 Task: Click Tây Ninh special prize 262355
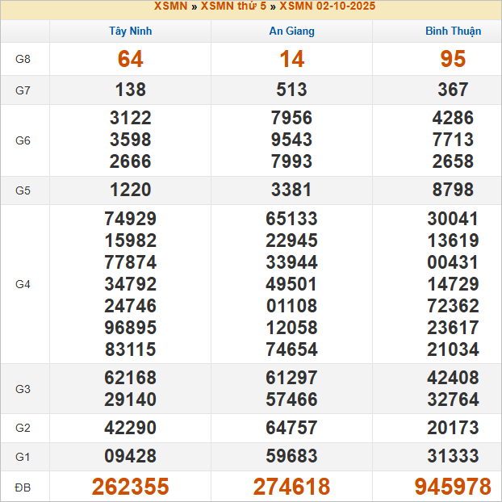coord(130,487)
